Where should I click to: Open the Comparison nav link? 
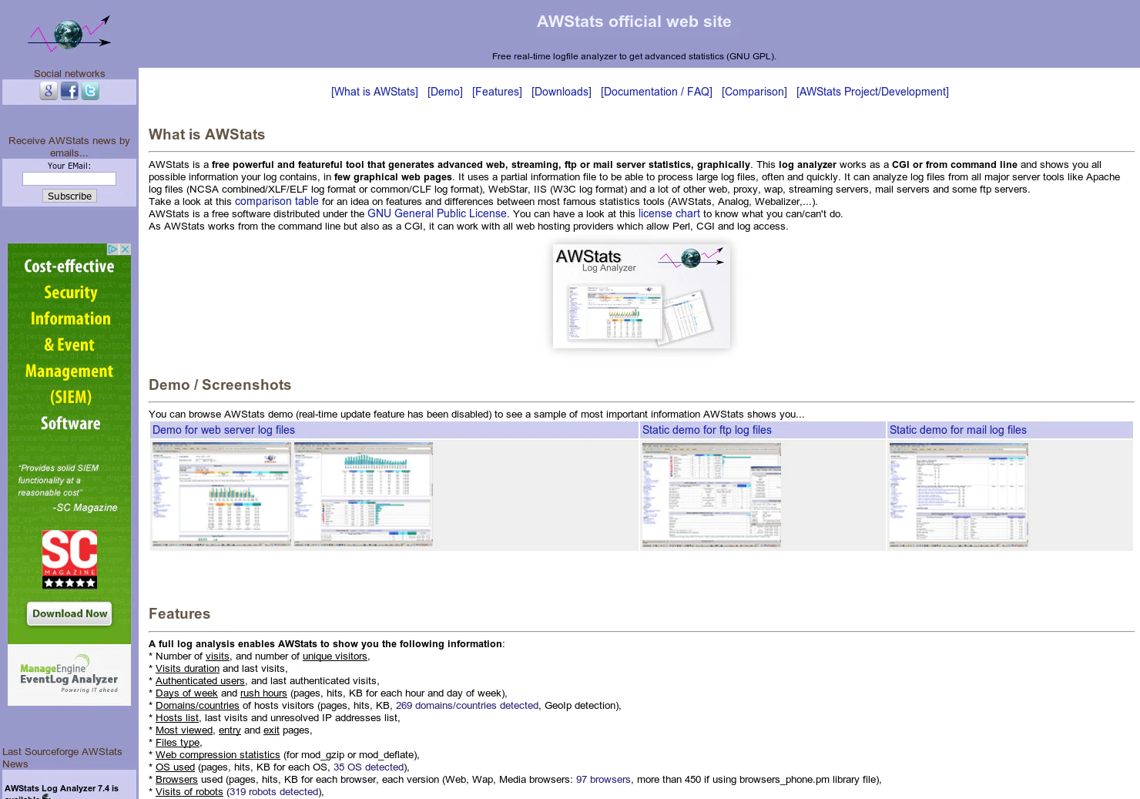coord(754,92)
